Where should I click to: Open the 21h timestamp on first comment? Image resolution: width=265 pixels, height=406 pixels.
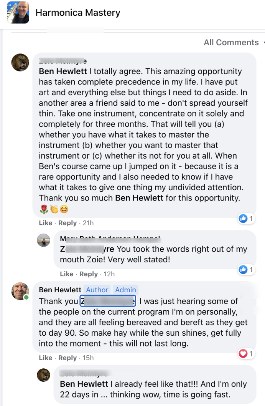click(88, 223)
